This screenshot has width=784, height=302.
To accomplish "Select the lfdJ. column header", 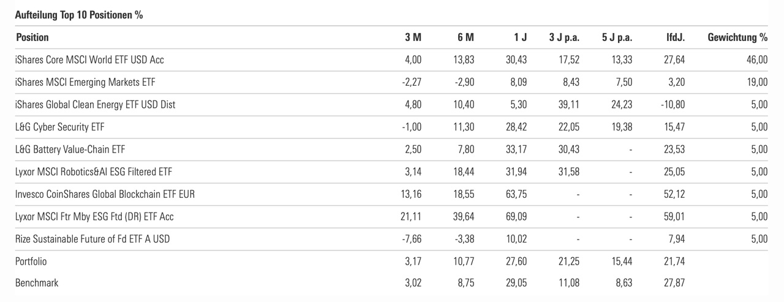I will coord(676,37).
